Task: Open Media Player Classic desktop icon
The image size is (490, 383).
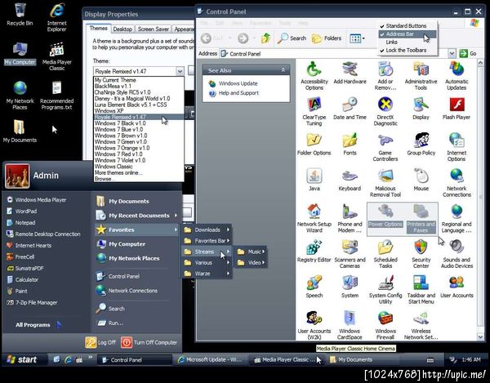Action: 56,56
